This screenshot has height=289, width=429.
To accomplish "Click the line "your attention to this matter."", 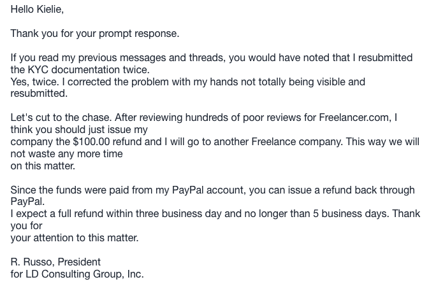I will tap(75, 237).
